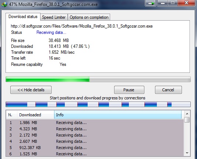Click the connection list scroll down arrow

pos(187,153)
